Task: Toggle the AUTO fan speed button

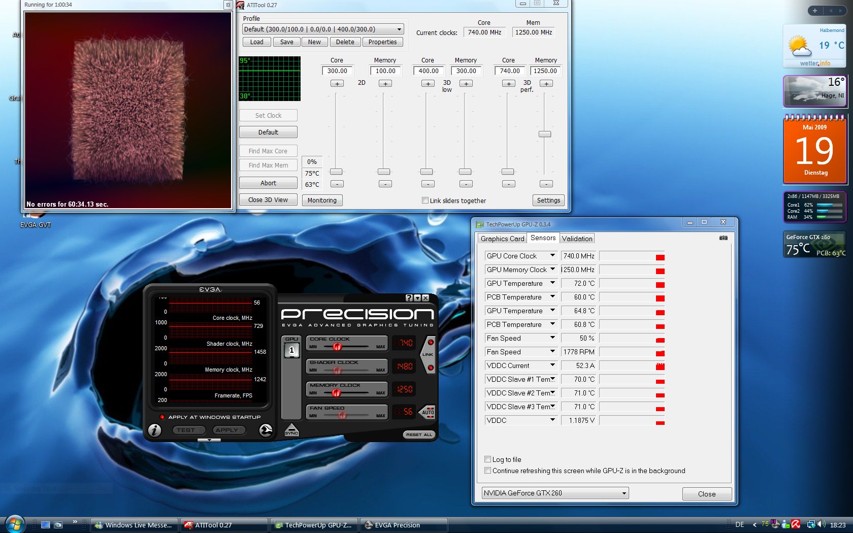Action: (x=428, y=412)
